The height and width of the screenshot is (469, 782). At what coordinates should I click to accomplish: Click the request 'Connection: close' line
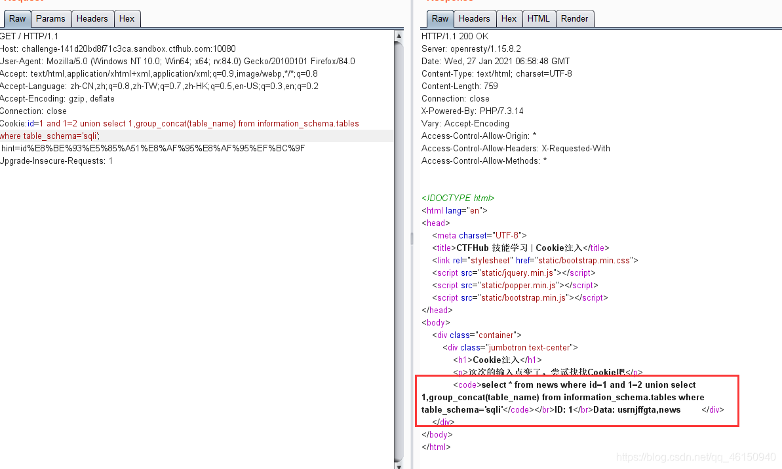tap(33, 111)
